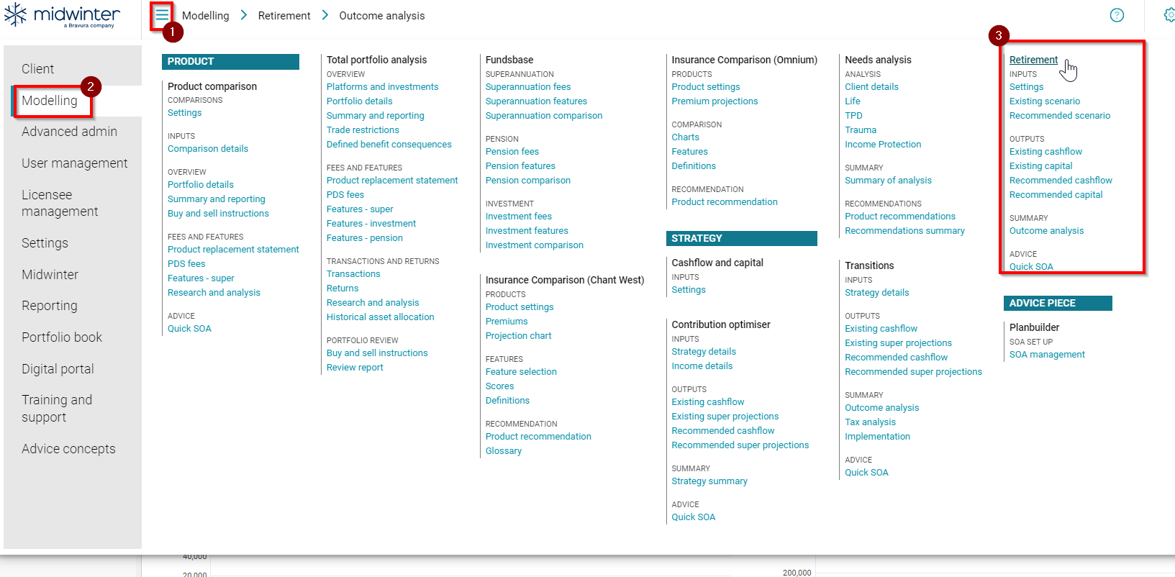Open Trauma link

861,130
